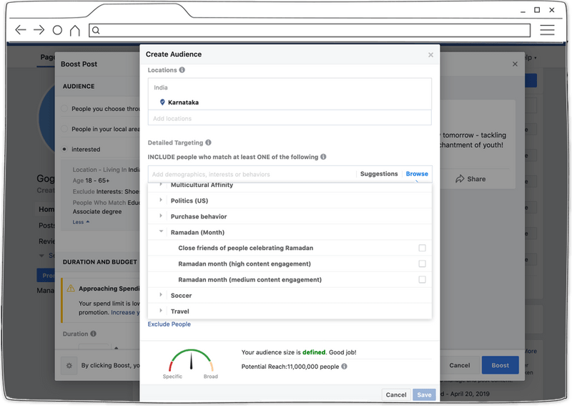This screenshot has width=572, height=406.
Task: Click the Locations info icon
Action: coord(182,69)
